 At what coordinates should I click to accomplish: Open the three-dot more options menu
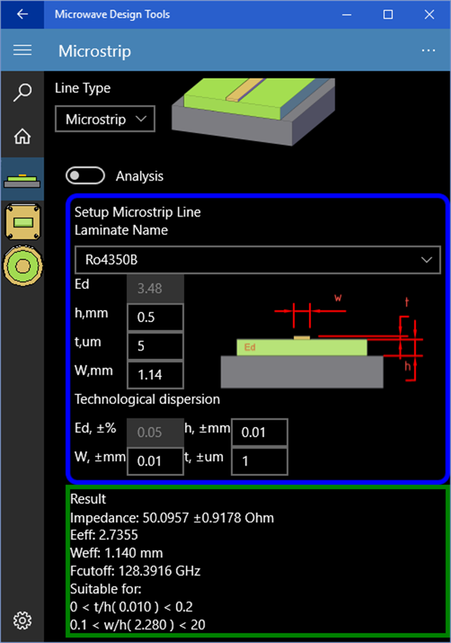pyautogui.click(x=429, y=51)
